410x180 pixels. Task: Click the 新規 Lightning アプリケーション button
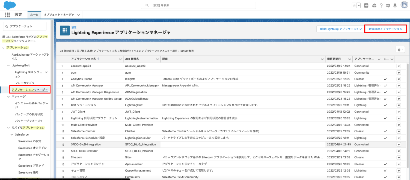[x=338, y=29]
